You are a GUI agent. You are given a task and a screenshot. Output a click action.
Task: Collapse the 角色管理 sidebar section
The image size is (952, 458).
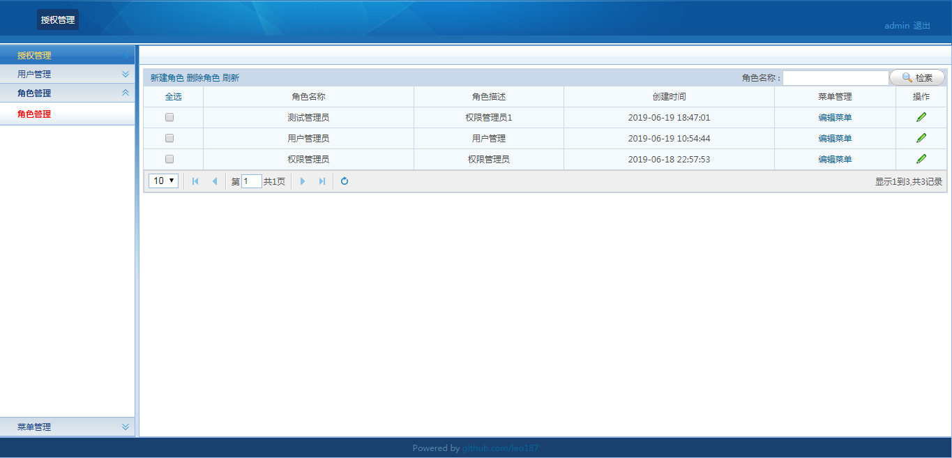point(67,93)
